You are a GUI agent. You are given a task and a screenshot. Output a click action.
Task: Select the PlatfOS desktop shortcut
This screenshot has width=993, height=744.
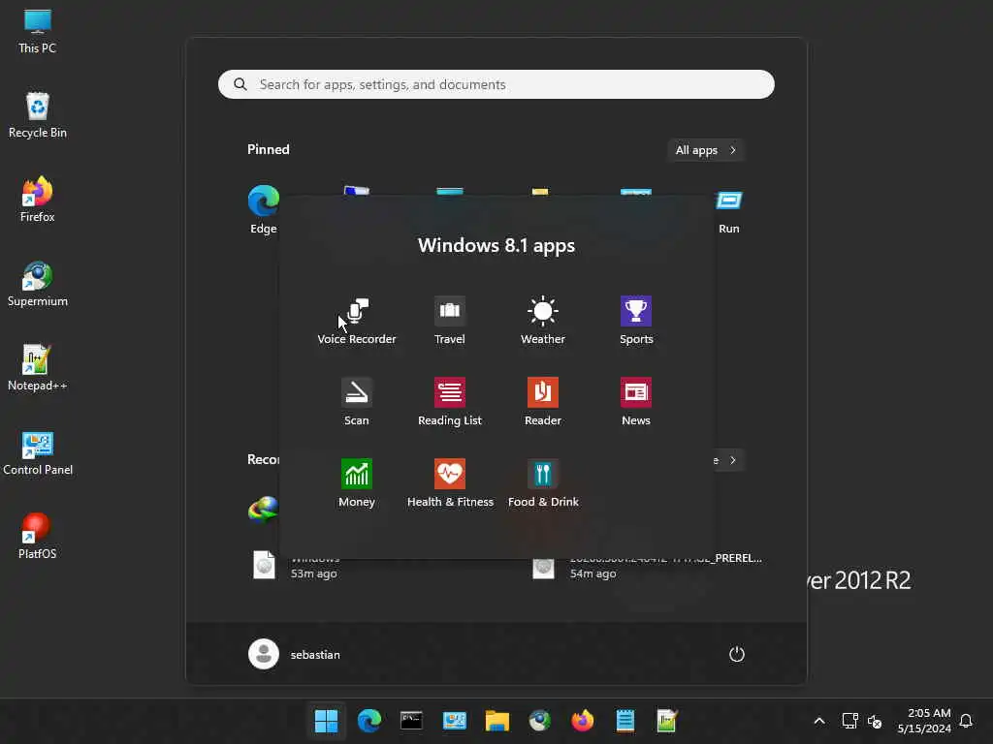click(x=38, y=537)
